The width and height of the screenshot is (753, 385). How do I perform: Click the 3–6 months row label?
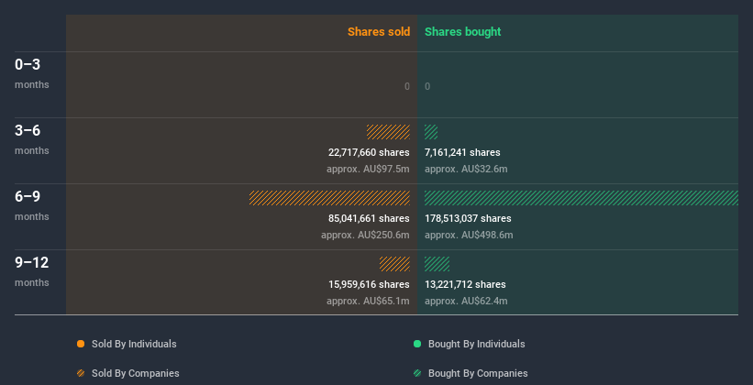[x=32, y=139]
